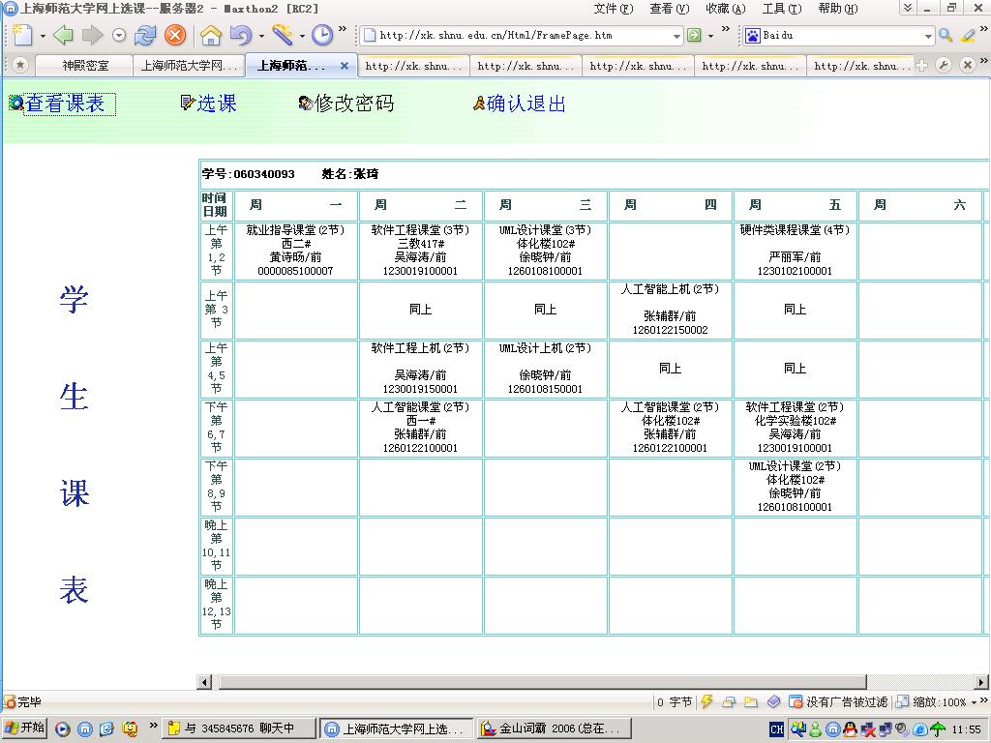
Task: Click the 硬件类课程课堂(4节) cell text
Action: pyautogui.click(x=795, y=230)
